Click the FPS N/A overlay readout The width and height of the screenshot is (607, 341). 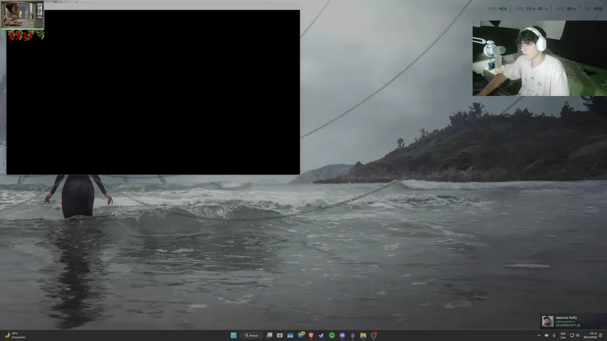pos(497,9)
